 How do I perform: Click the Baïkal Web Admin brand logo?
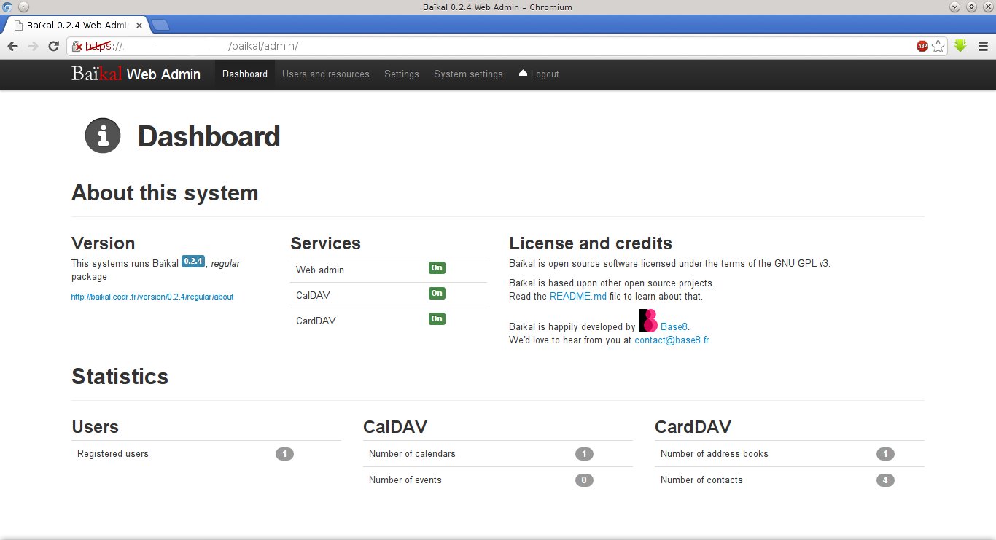point(136,74)
